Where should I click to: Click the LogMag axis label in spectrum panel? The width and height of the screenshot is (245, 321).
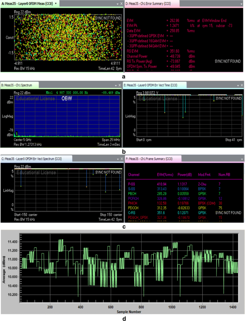coord(8,116)
